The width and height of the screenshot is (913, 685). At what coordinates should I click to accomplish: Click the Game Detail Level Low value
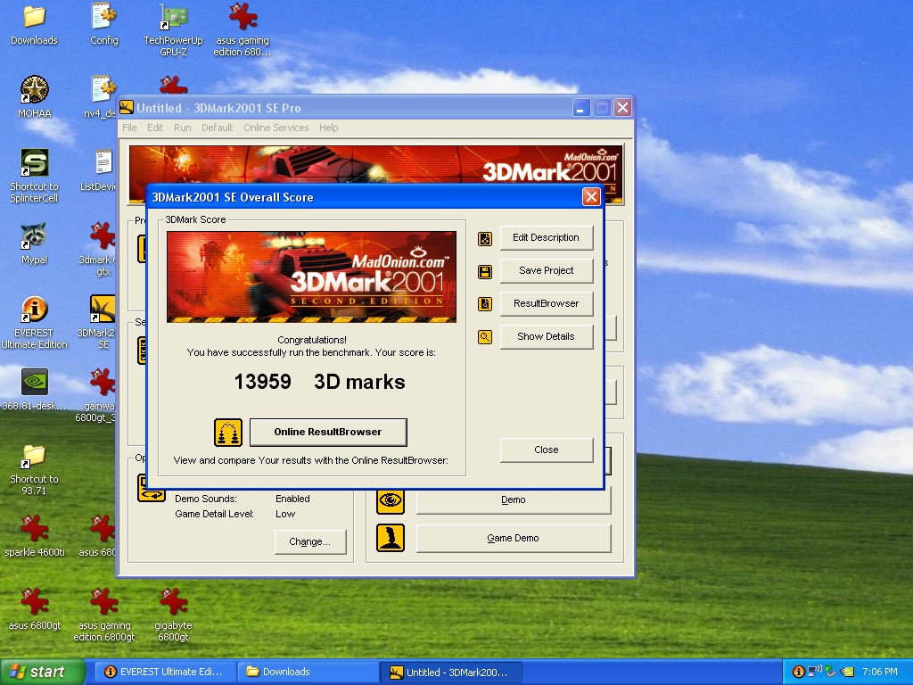click(285, 514)
